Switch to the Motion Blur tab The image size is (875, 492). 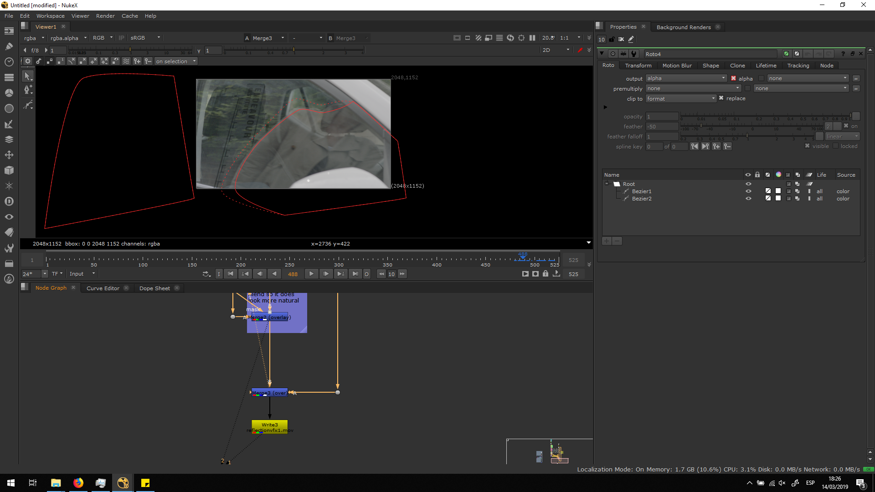coord(677,66)
